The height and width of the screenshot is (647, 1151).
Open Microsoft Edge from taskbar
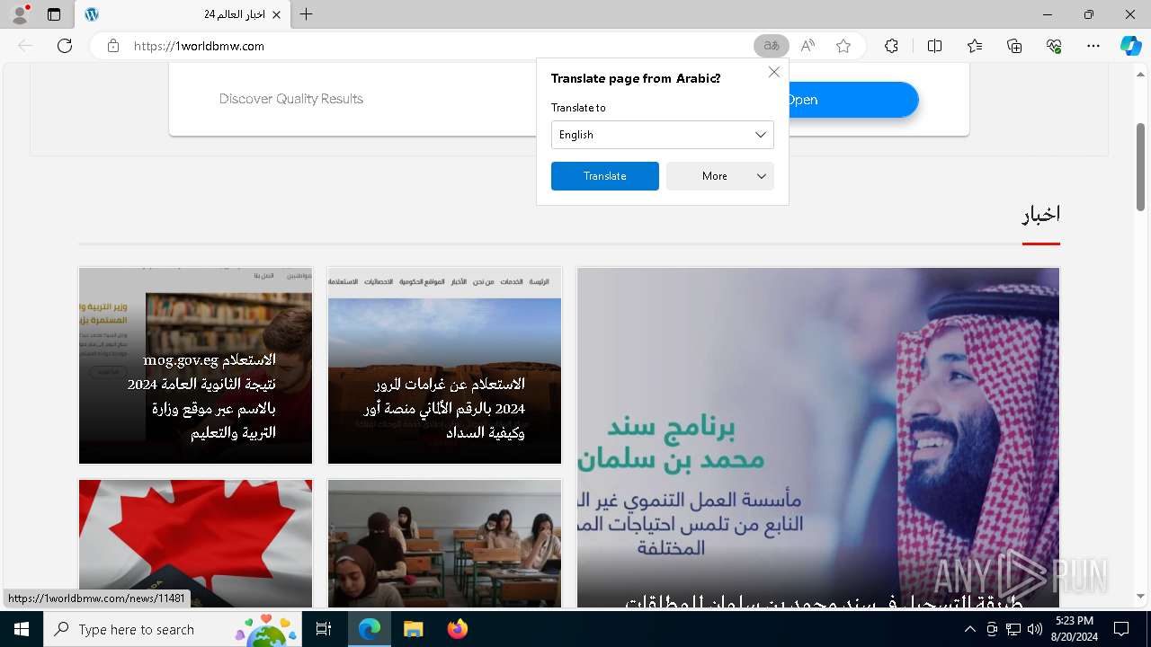(x=370, y=629)
